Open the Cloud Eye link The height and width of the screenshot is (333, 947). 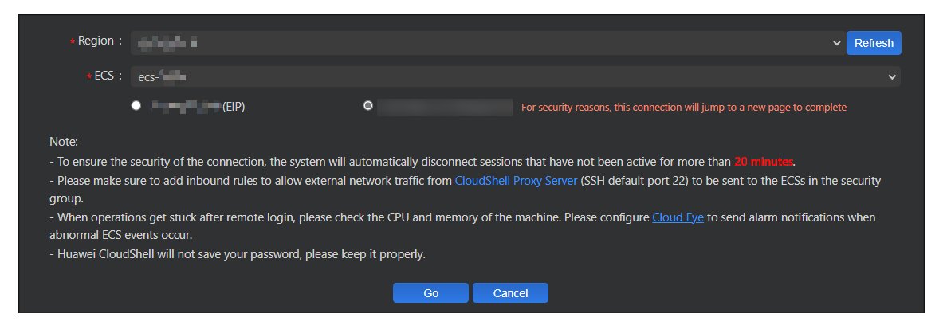point(678,217)
